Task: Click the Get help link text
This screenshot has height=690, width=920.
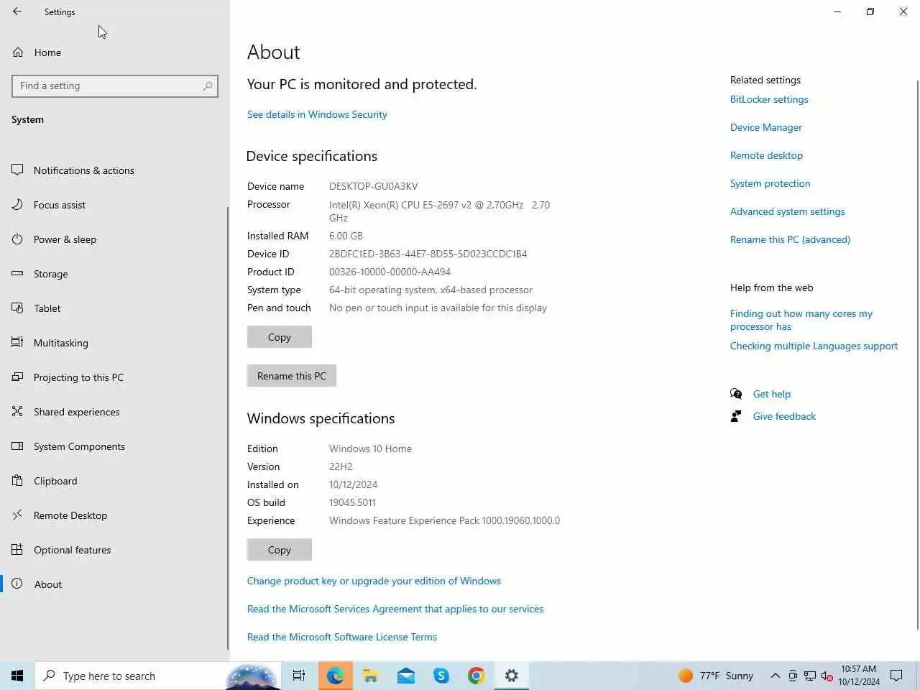Action: point(772,394)
